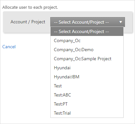Select Company_Oc from the list
Screen dimensions: 135x124
pos(87,40)
